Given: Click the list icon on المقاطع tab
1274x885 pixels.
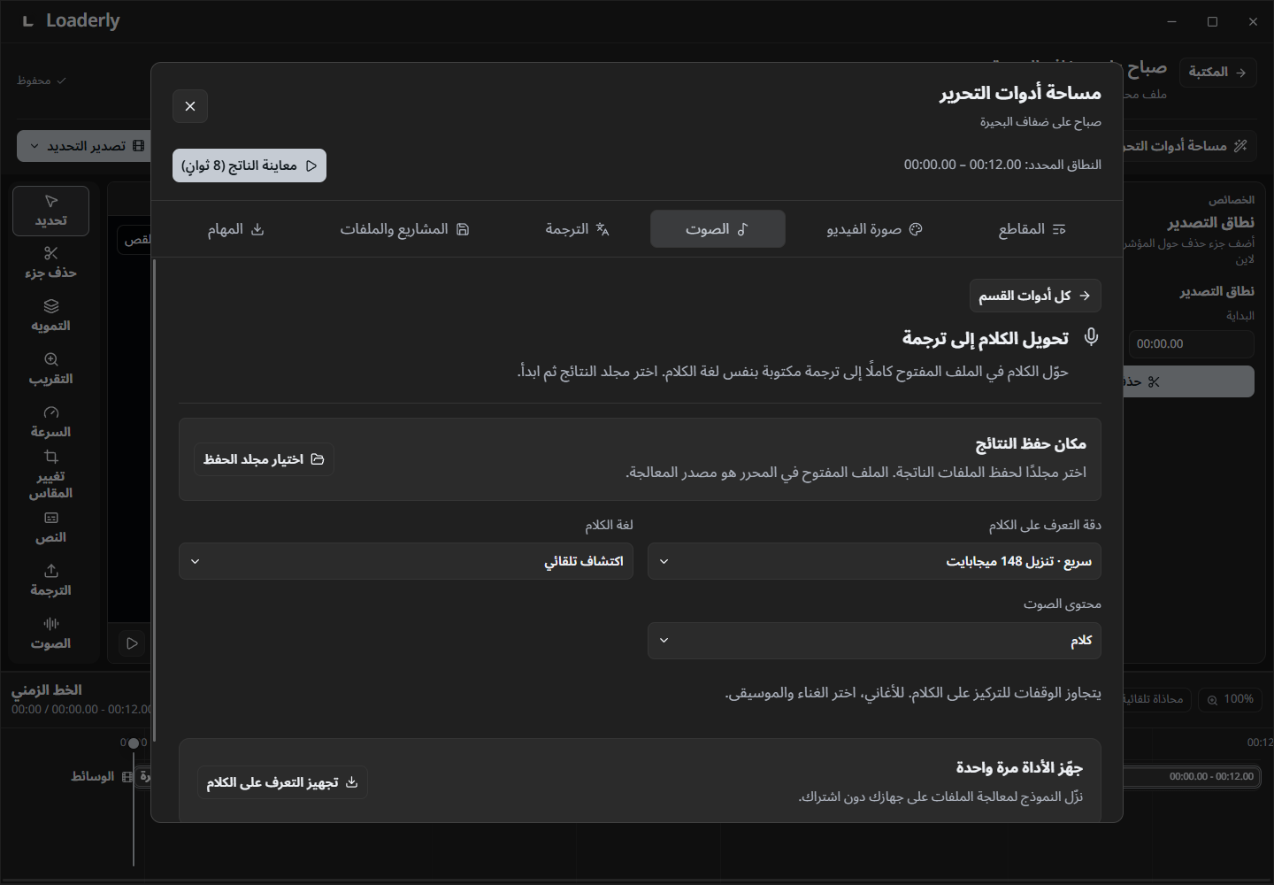Looking at the screenshot, I should pyautogui.click(x=1059, y=229).
